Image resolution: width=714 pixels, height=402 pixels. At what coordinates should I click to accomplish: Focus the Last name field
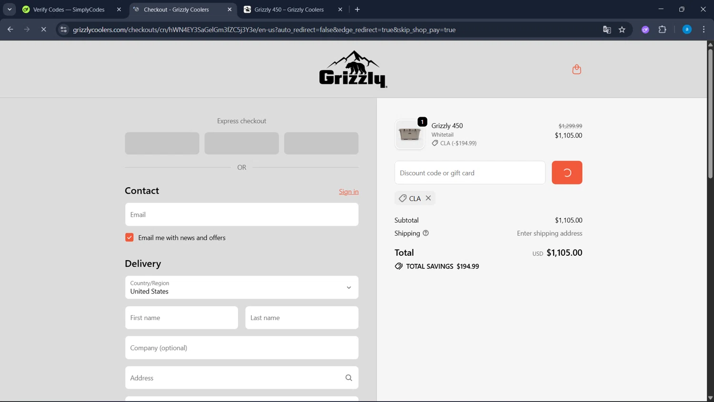[302, 318]
